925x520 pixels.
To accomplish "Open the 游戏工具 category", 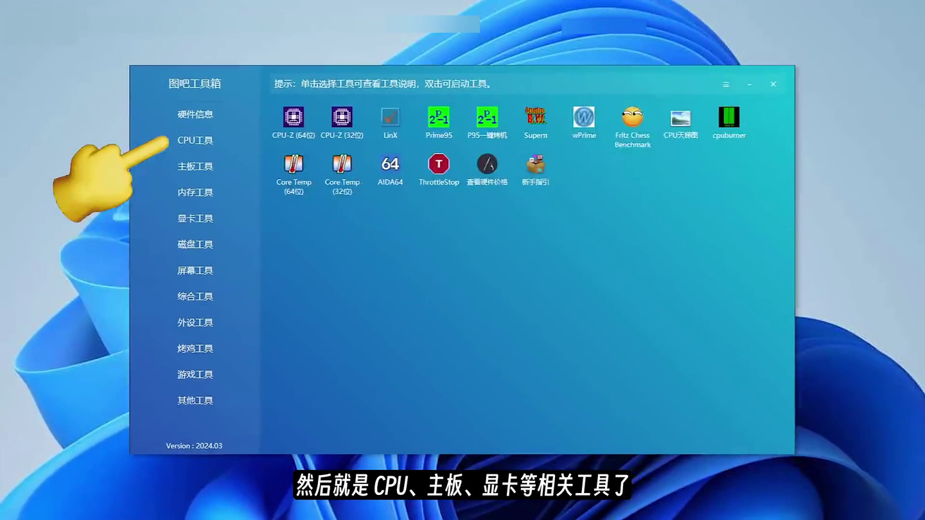I will (x=195, y=374).
